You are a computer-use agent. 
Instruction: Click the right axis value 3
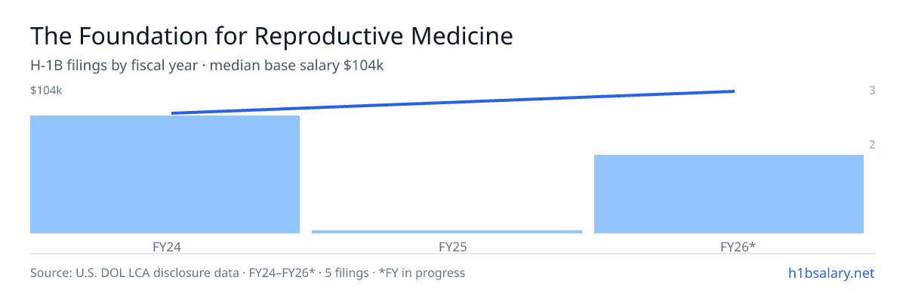point(872,91)
